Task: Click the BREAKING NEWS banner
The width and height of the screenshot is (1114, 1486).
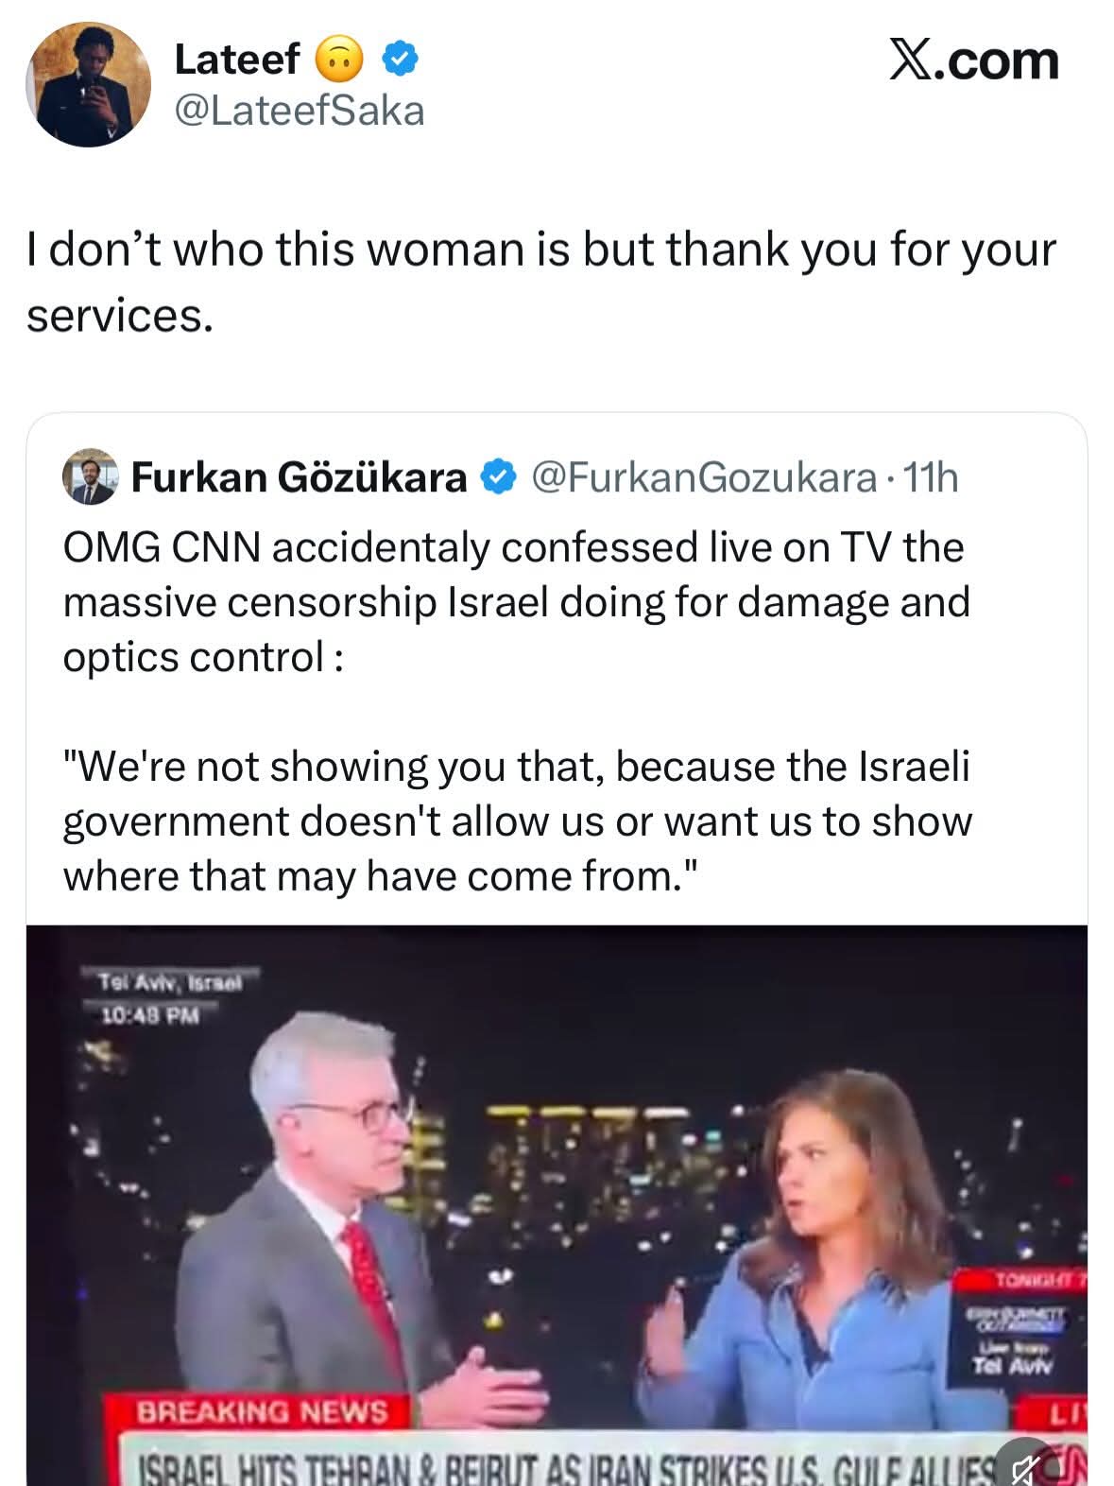Action: [x=262, y=1412]
